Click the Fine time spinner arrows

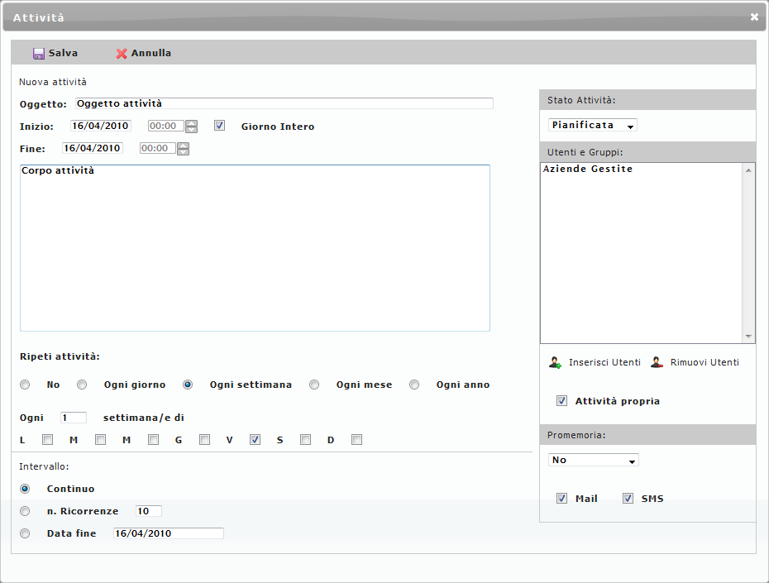pos(183,149)
